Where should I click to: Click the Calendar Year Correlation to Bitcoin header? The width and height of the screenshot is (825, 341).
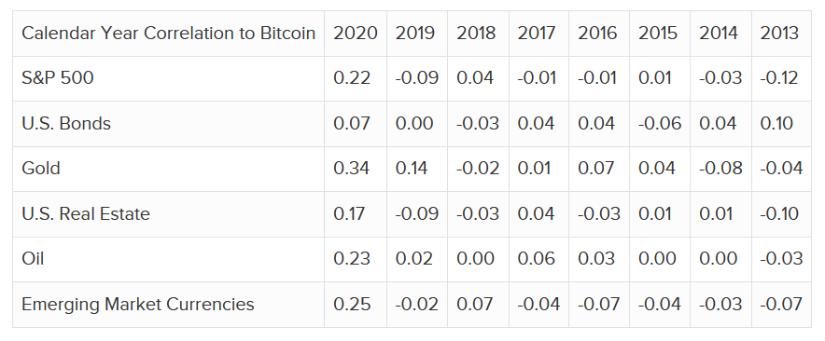coord(168,34)
